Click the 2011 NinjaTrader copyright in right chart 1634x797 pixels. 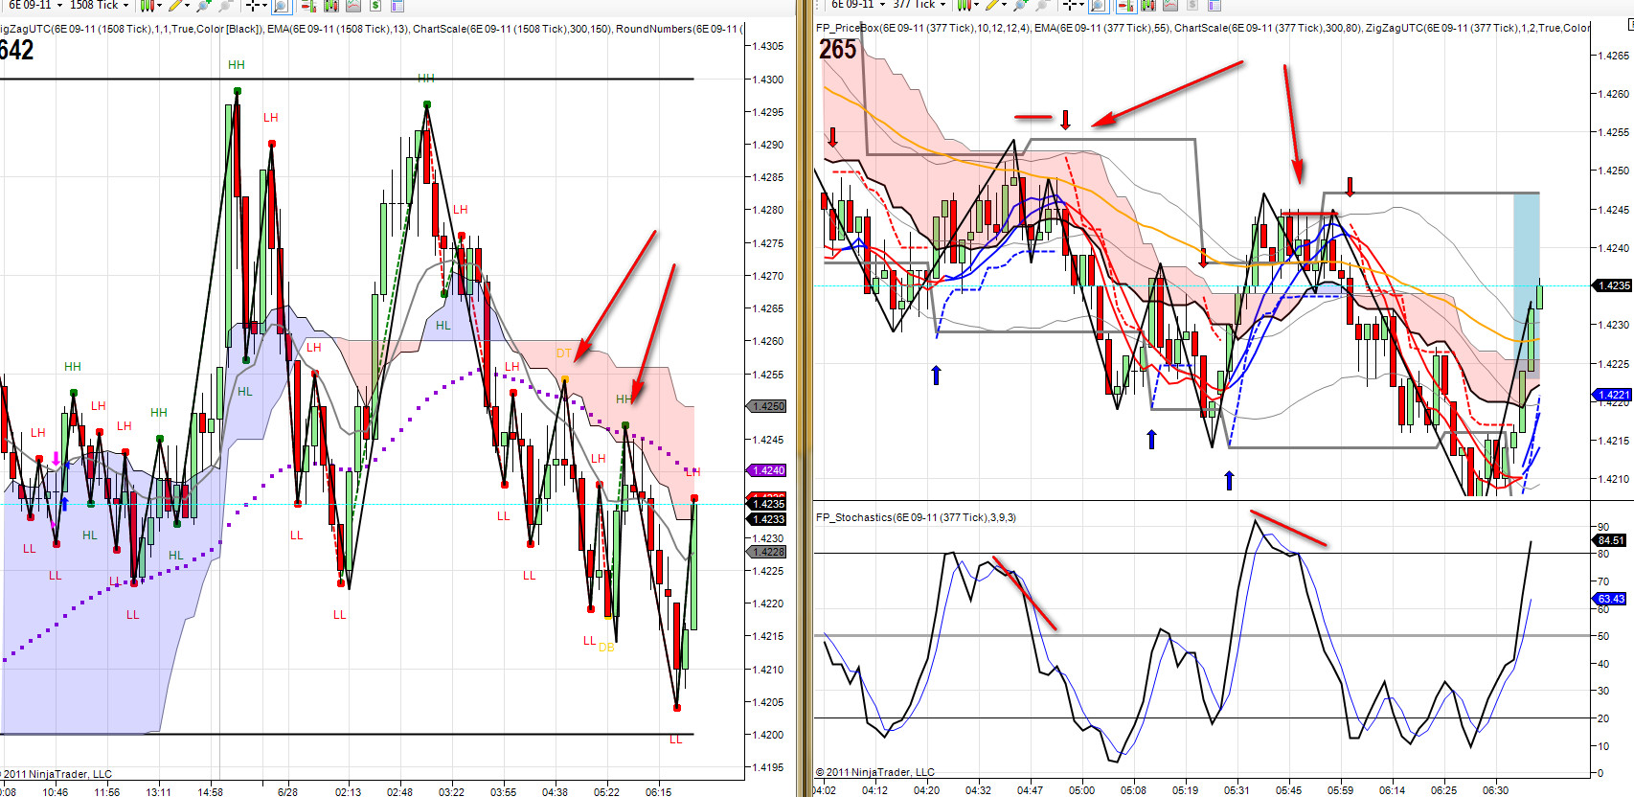pos(875,772)
